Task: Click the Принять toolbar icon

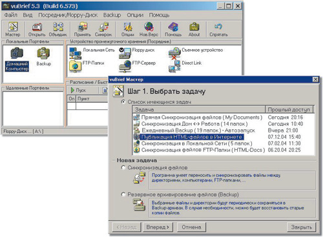Action: click(83, 29)
